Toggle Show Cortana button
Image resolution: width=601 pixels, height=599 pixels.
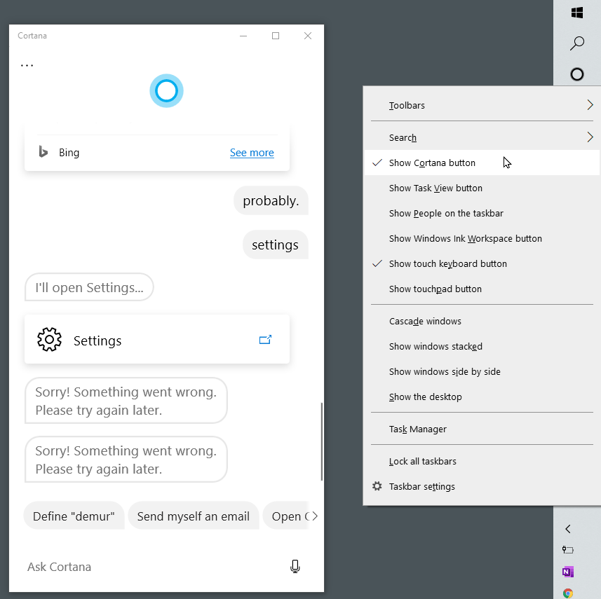482,163
